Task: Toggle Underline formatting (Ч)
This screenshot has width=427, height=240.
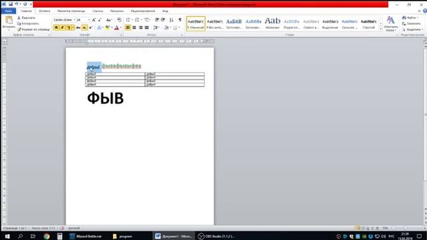Action: coord(68,27)
